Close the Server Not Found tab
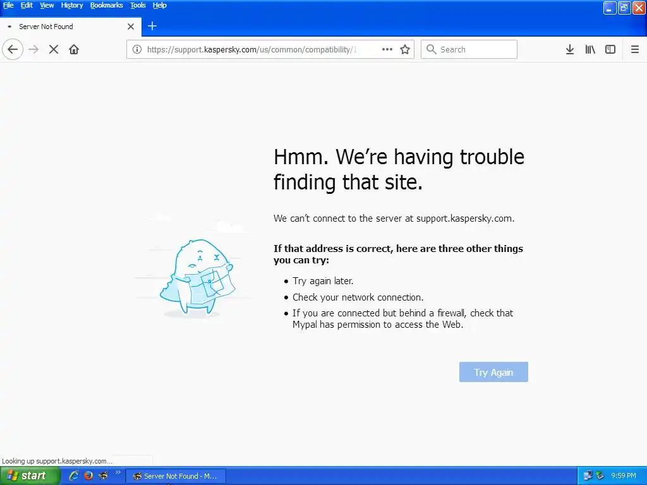Screen dimensions: 647x485 [131, 27]
